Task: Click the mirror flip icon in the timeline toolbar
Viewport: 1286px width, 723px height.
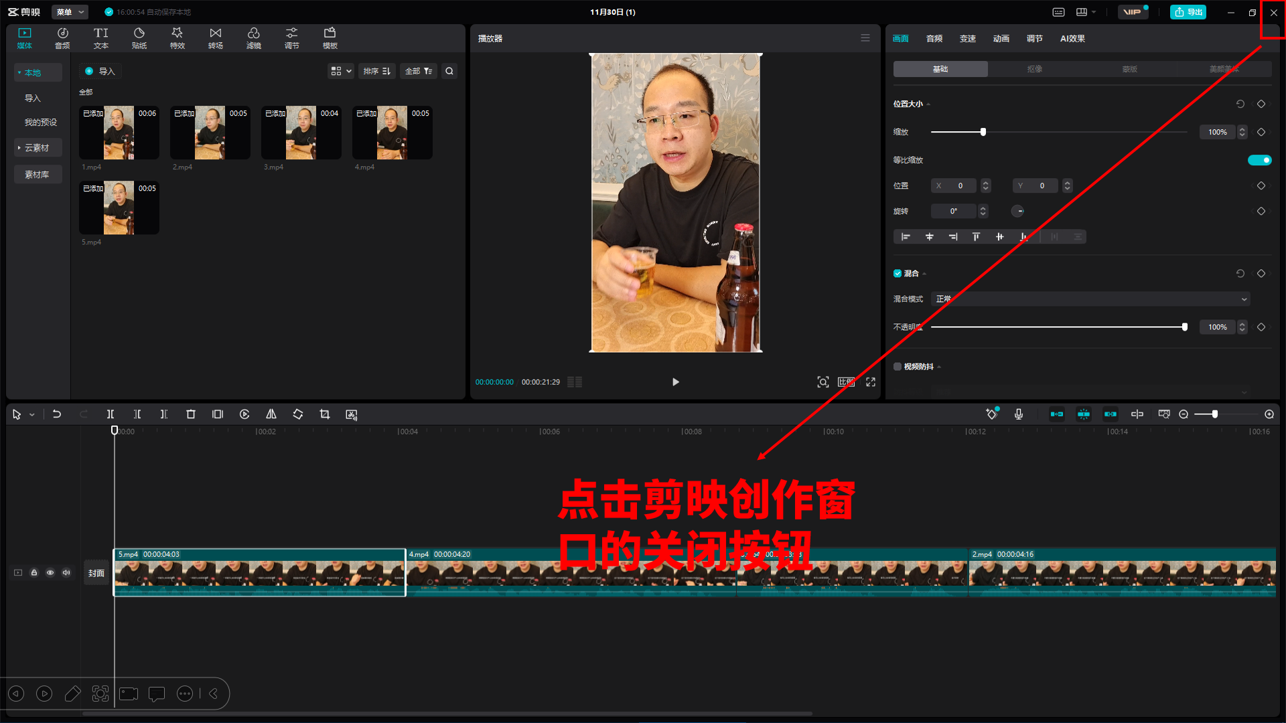Action: 271,414
